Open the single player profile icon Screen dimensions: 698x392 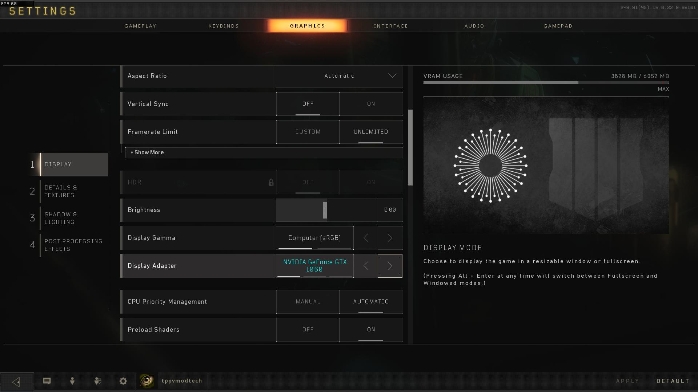72,381
